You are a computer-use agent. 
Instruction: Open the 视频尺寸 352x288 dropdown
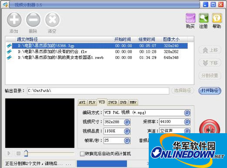click(x=127, y=122)
